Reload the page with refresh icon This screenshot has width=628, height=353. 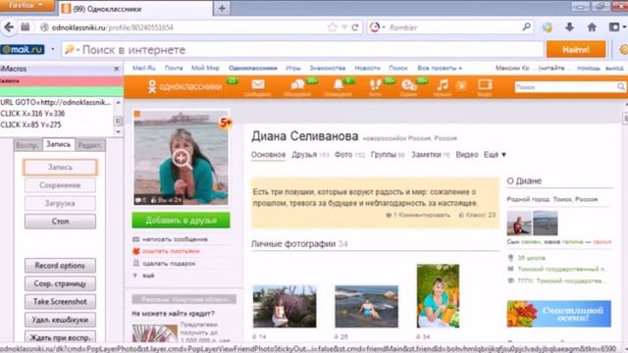pos(355,27)
